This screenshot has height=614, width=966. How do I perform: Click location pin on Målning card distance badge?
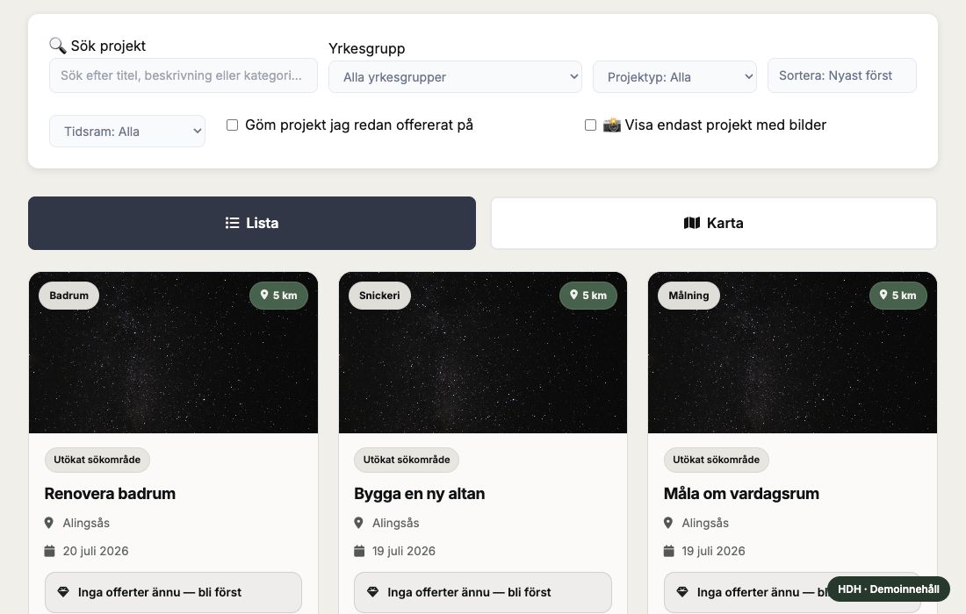883,295
